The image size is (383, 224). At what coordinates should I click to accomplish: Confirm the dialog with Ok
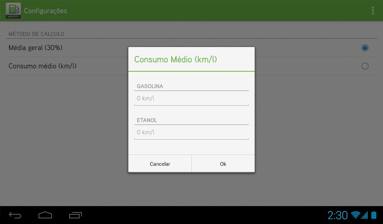click(x=223, y=164)
